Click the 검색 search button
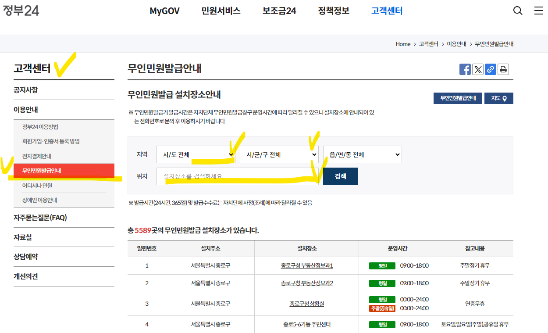This screenshot has height=333, width=548. 341,176
